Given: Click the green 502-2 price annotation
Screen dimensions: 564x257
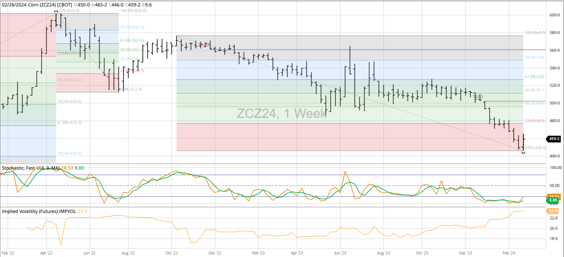Looking at the screenshot, I should 478,97.
